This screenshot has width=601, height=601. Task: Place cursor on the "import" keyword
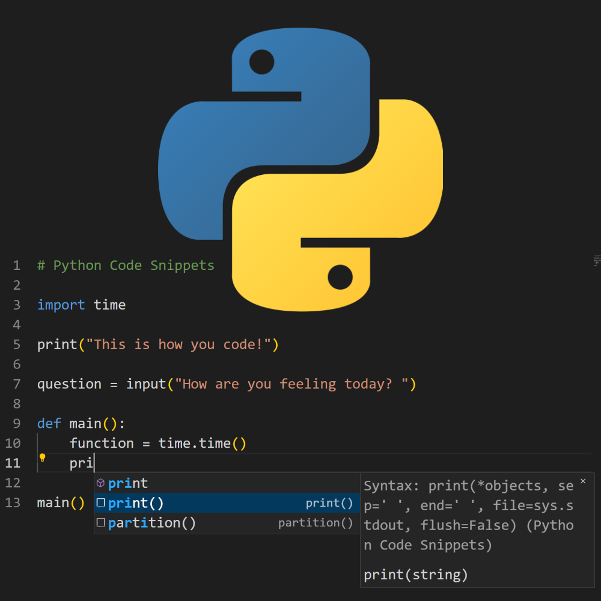(61, 305)
